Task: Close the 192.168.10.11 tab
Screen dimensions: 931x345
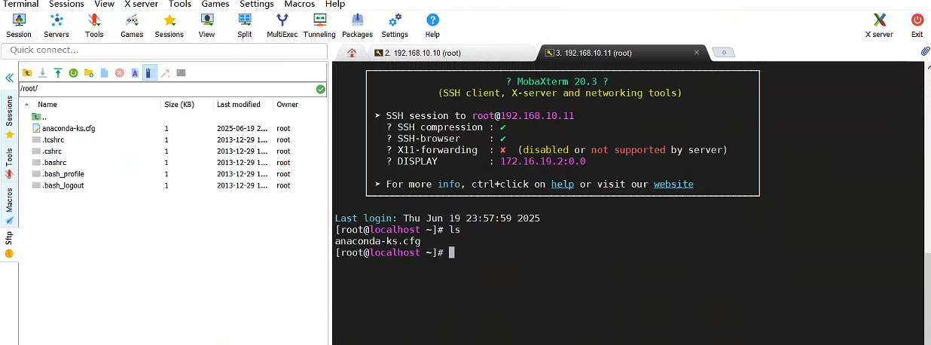Action: pos(697,53)
